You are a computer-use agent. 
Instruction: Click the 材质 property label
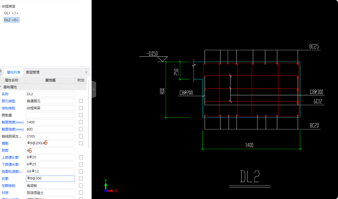(5, 193)
